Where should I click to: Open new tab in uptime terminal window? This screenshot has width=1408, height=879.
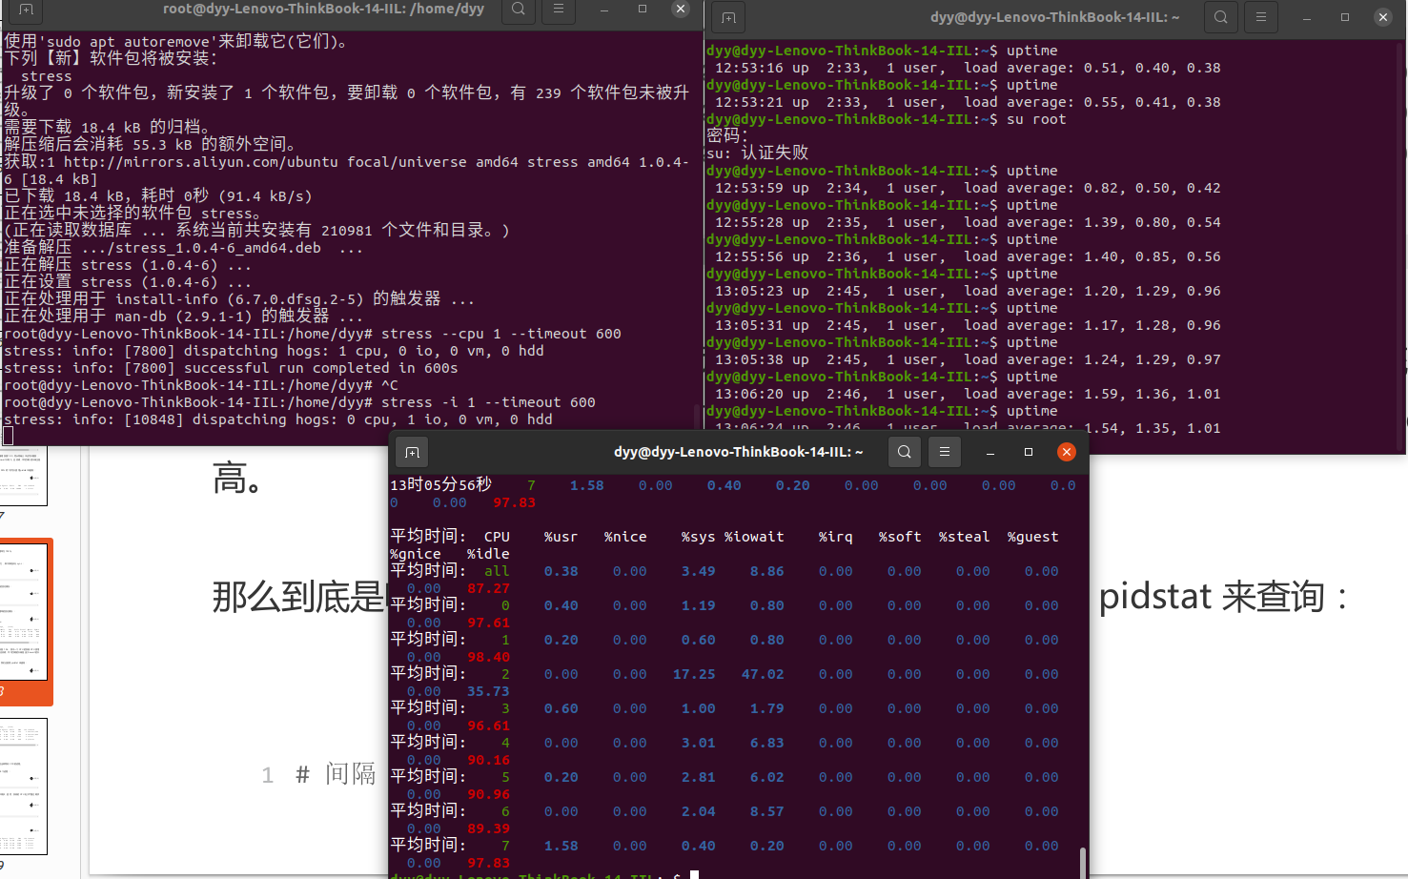(x=728, y=17)
